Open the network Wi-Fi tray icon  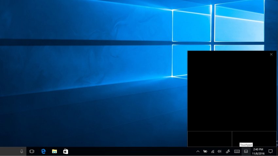[213, 151]
